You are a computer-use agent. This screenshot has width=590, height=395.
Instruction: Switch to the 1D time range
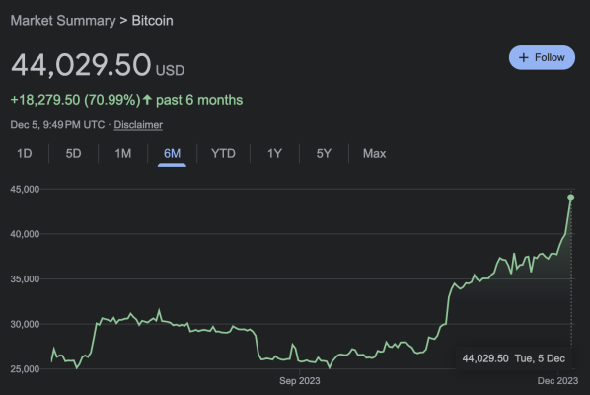(x=24, y=154)
